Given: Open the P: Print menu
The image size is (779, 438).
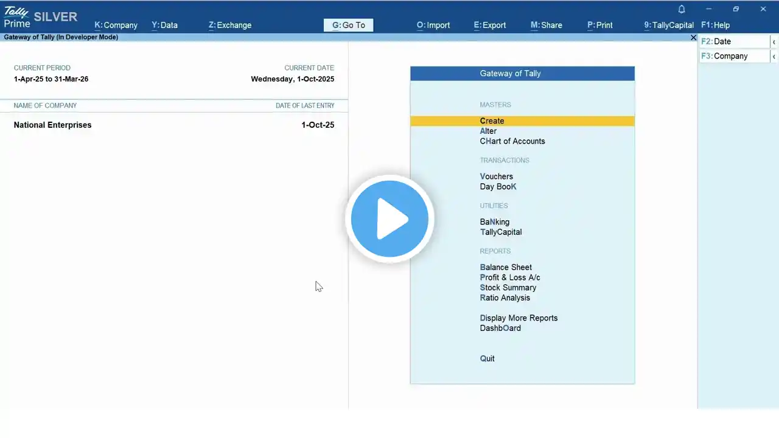Looking at the screenshot, I should click(x=600, y=25).
